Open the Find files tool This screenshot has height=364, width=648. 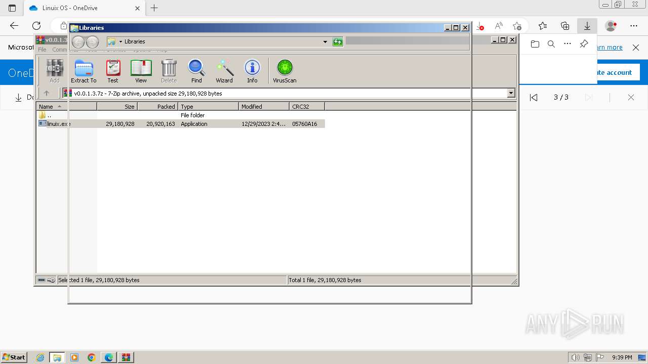(x=196, y=71)
